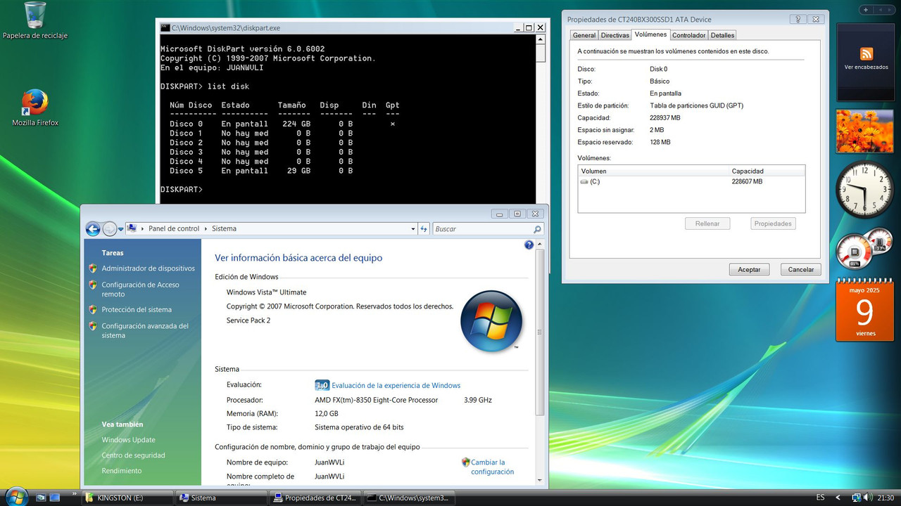Open the blue help question mark icon
This screenshot has height=506, width=901.
pos(529,245)
